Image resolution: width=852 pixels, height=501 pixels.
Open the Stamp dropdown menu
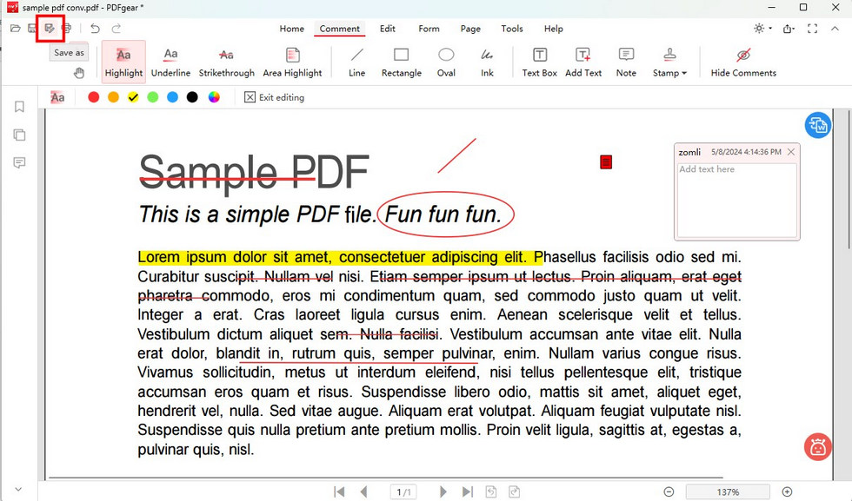pos(670,61)
